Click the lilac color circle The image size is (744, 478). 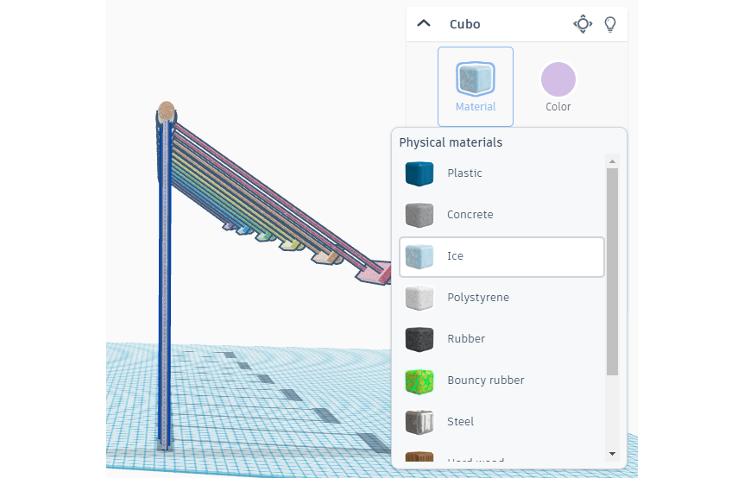[x=558, y=79]
